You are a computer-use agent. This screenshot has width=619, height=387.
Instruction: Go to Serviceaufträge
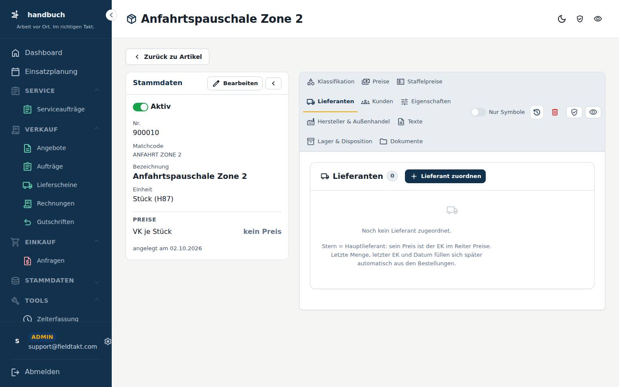click(x=60, y=109)
